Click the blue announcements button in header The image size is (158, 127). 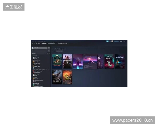point(107,41)
